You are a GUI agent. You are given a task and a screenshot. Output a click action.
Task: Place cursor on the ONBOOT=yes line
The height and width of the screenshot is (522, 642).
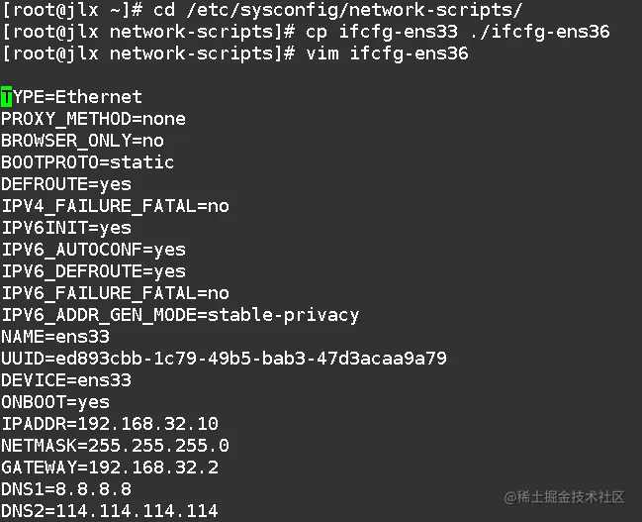pyautogui.click(x=54, y=402)
